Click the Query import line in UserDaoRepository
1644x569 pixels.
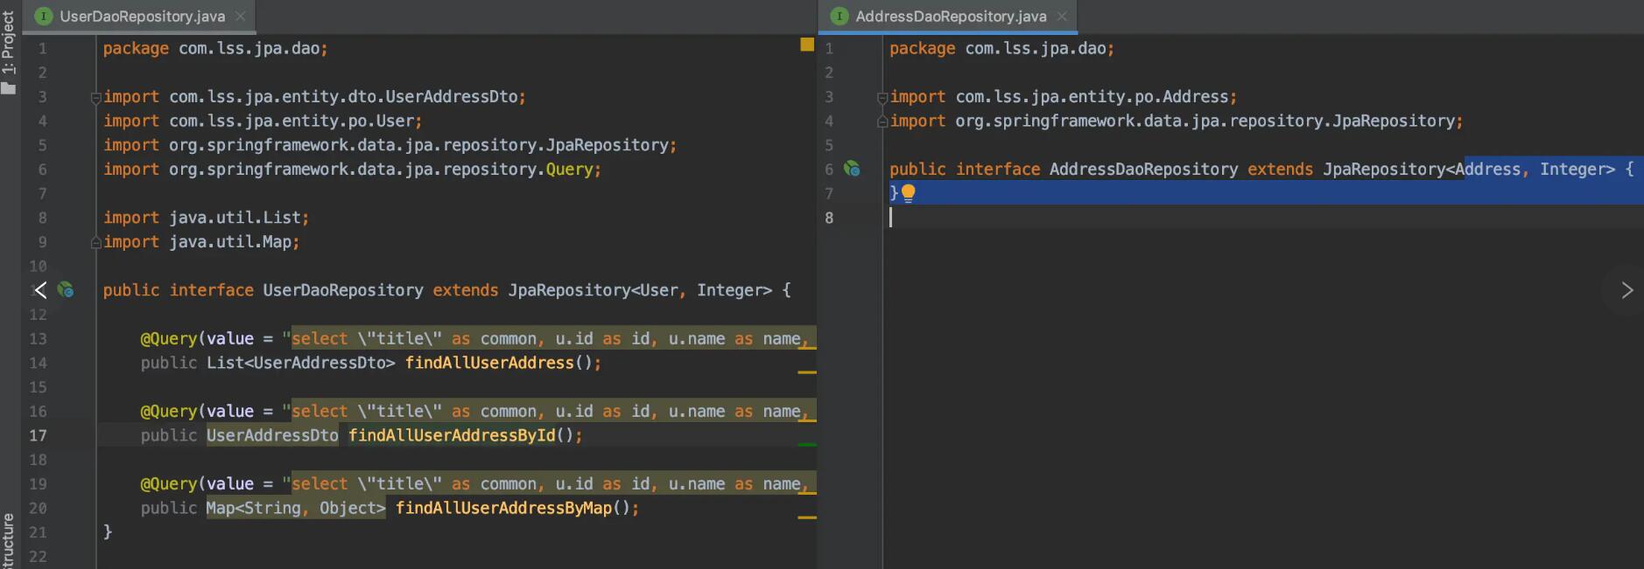352,170
